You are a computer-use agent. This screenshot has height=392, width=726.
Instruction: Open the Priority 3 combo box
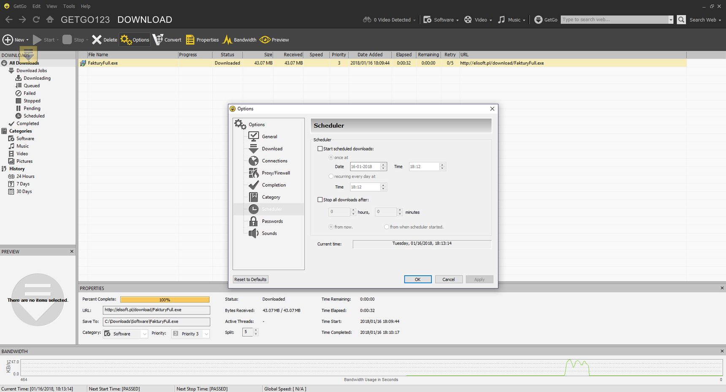click(190, 333)
